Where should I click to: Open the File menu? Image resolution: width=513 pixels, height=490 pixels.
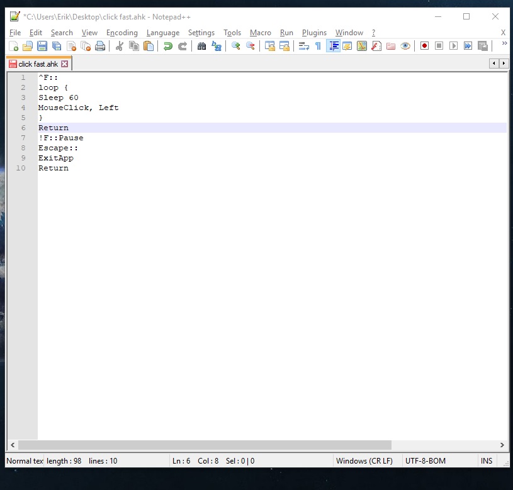[x=15, y=33]
